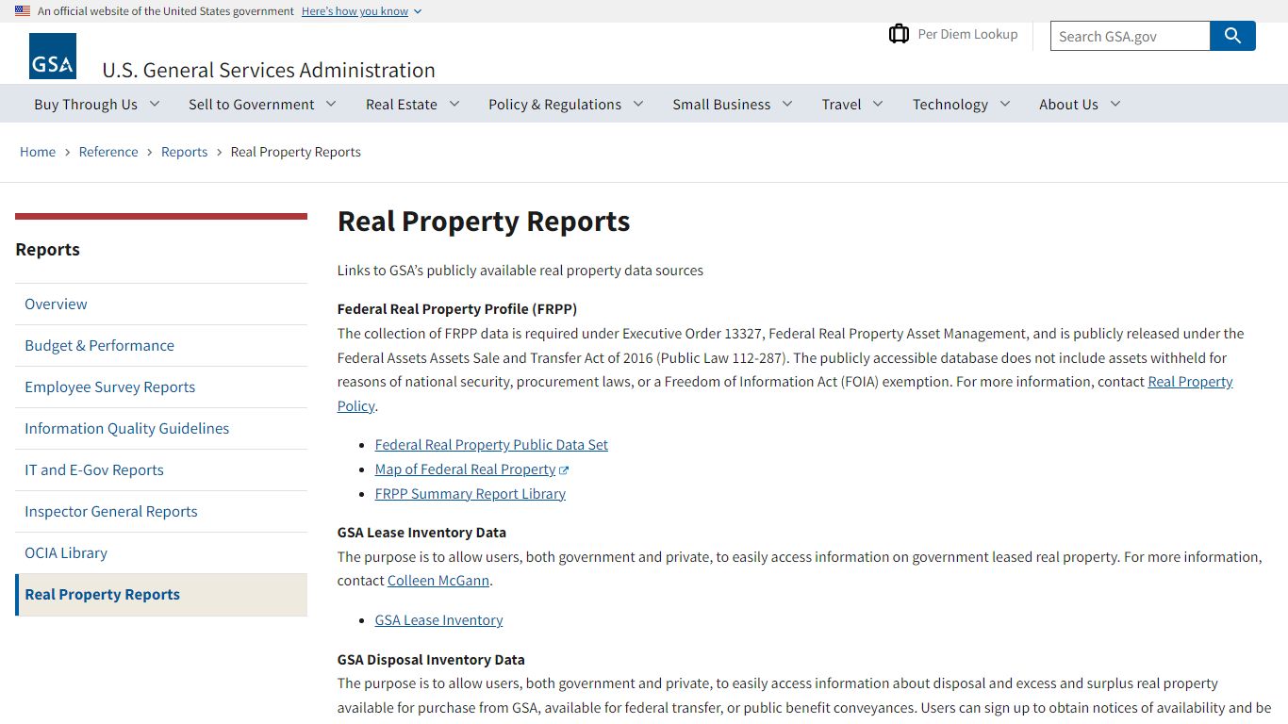Focus the Search GSA.gov field
Viewport: 1288px width, 724px height.
(1130, 36)
